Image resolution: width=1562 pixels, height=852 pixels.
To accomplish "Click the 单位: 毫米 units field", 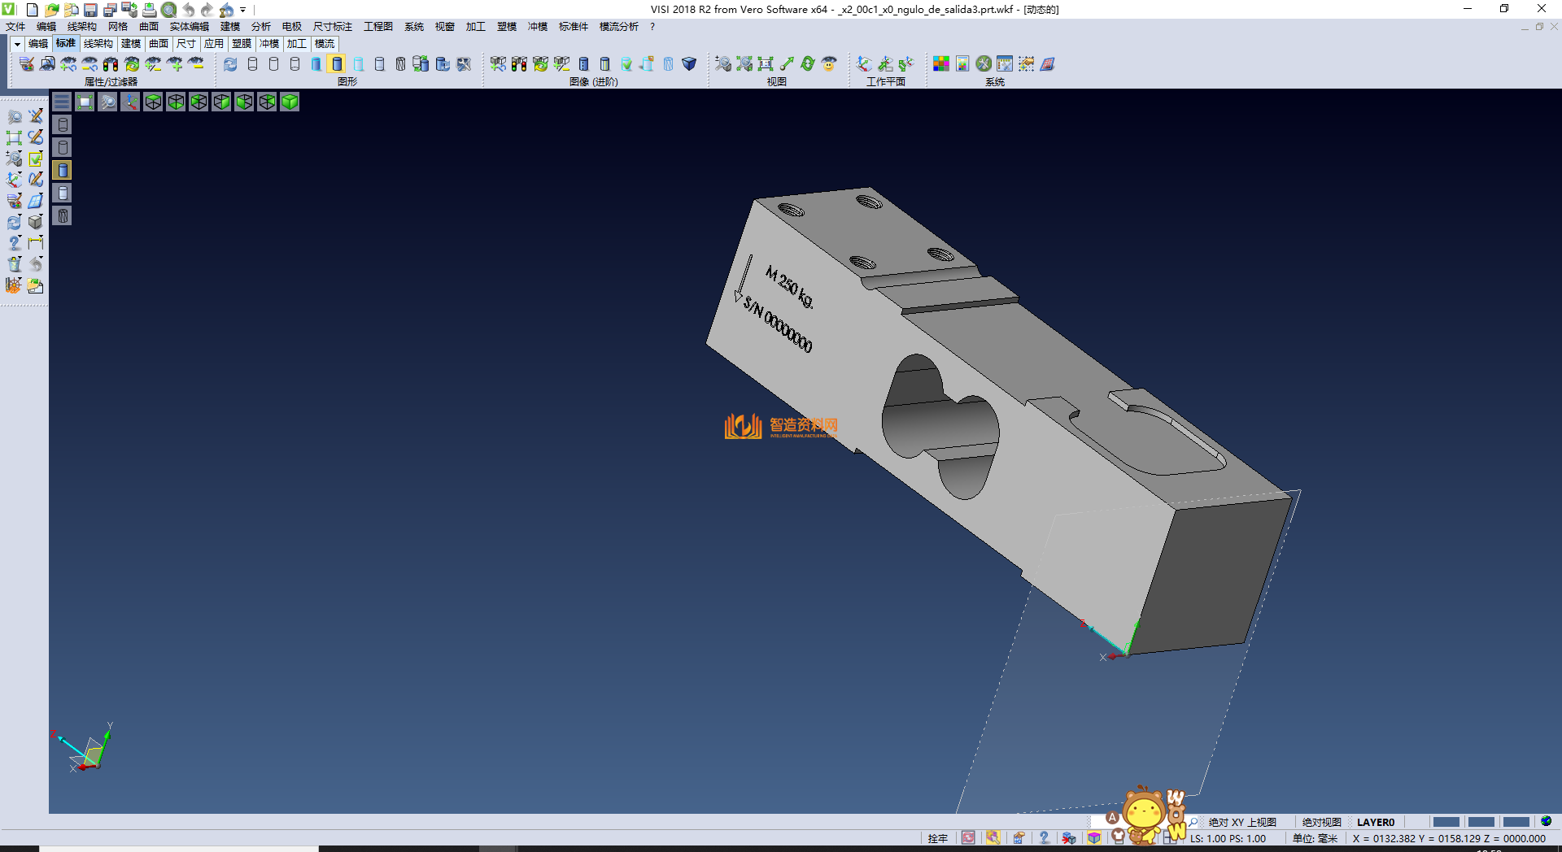I will tap(1315, 838).
